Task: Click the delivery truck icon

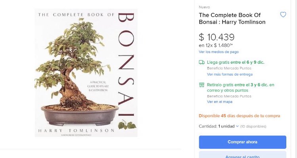Action: pos(202,62)
